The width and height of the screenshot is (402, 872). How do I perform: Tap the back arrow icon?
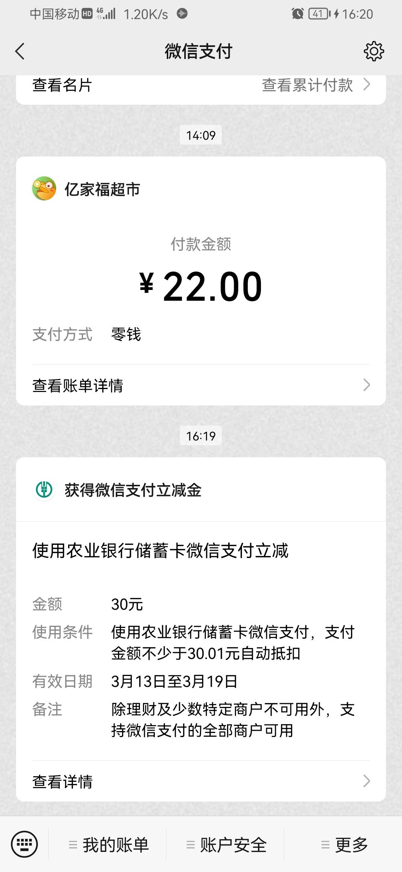[20, 51]
